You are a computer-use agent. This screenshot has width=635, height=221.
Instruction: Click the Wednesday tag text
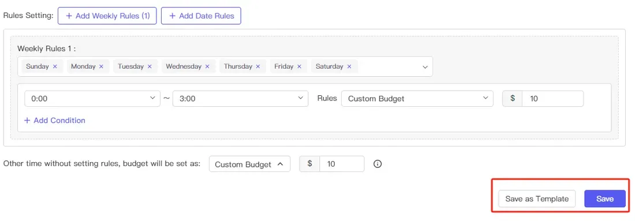184,66
